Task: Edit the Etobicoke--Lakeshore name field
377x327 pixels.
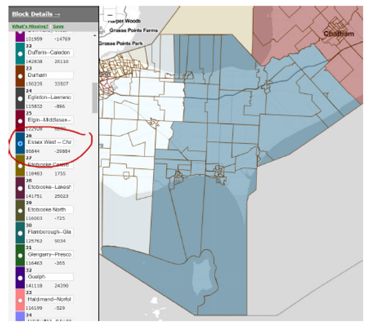Action: [50, 187]
